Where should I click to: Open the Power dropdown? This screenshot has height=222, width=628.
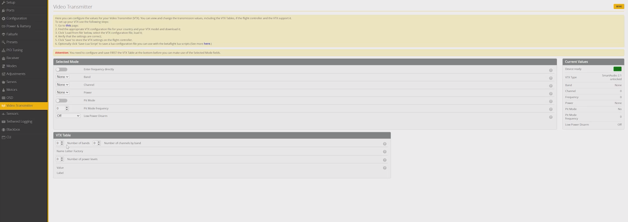(62, 93)
